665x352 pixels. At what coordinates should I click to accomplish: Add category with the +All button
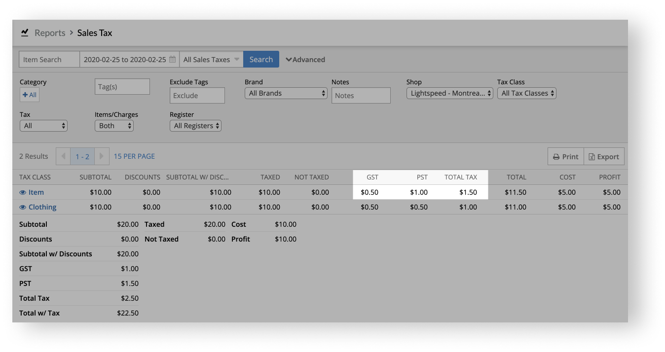[30, 95]
